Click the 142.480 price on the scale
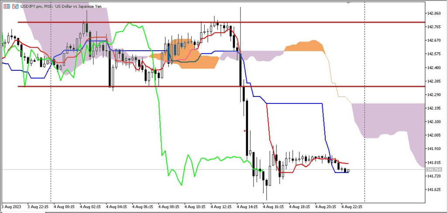 (434, 68)
